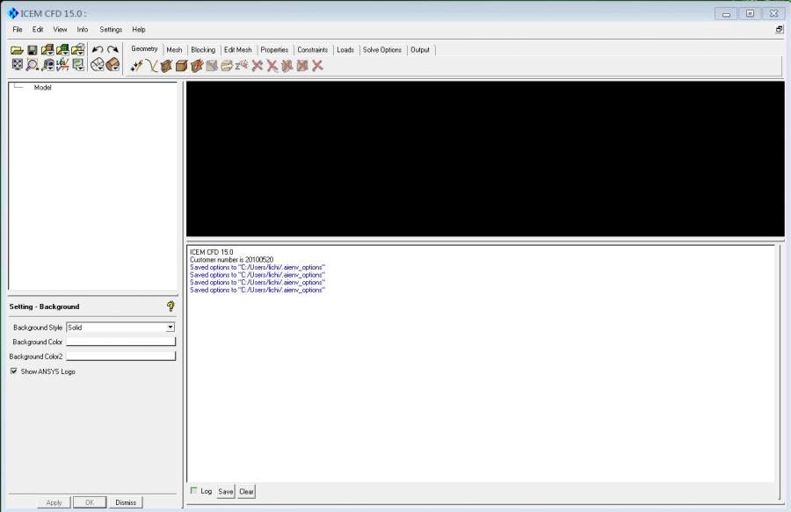
Task: Open the View menu
Action: [60, 30]
